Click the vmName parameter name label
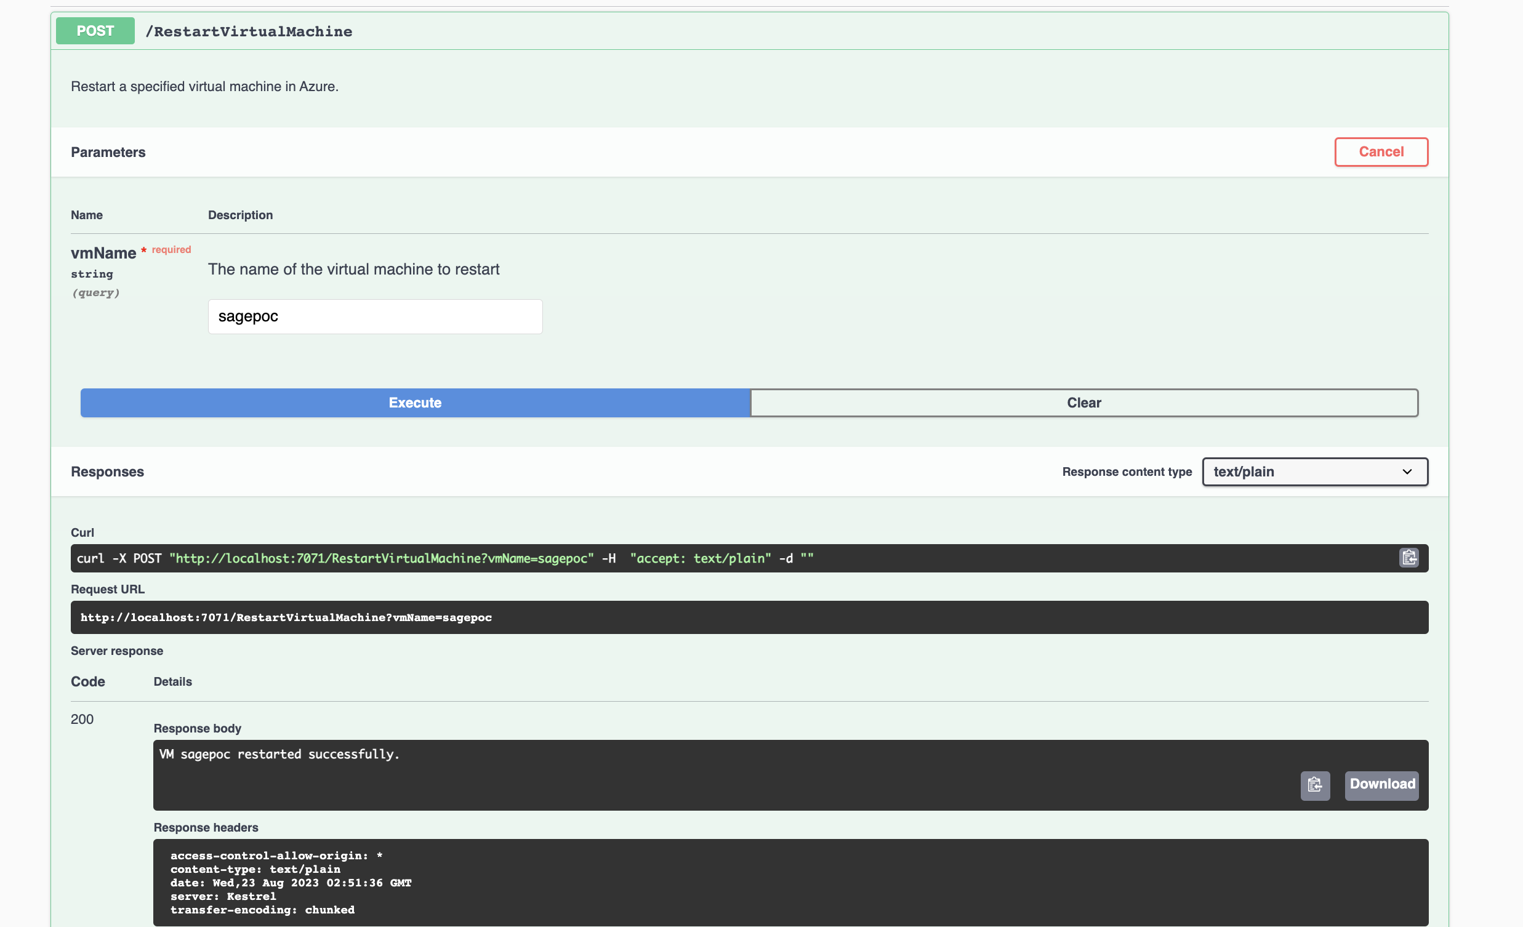The height and width of the screenshot is (927, 1523). (103, 254)
